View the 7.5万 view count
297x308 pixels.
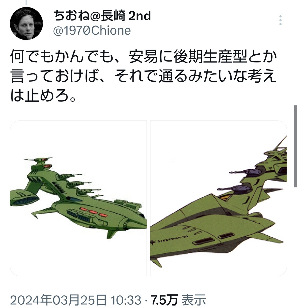[165, 300]
